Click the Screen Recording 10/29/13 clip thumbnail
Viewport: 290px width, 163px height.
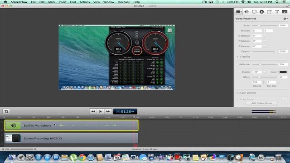pos(13,138)
